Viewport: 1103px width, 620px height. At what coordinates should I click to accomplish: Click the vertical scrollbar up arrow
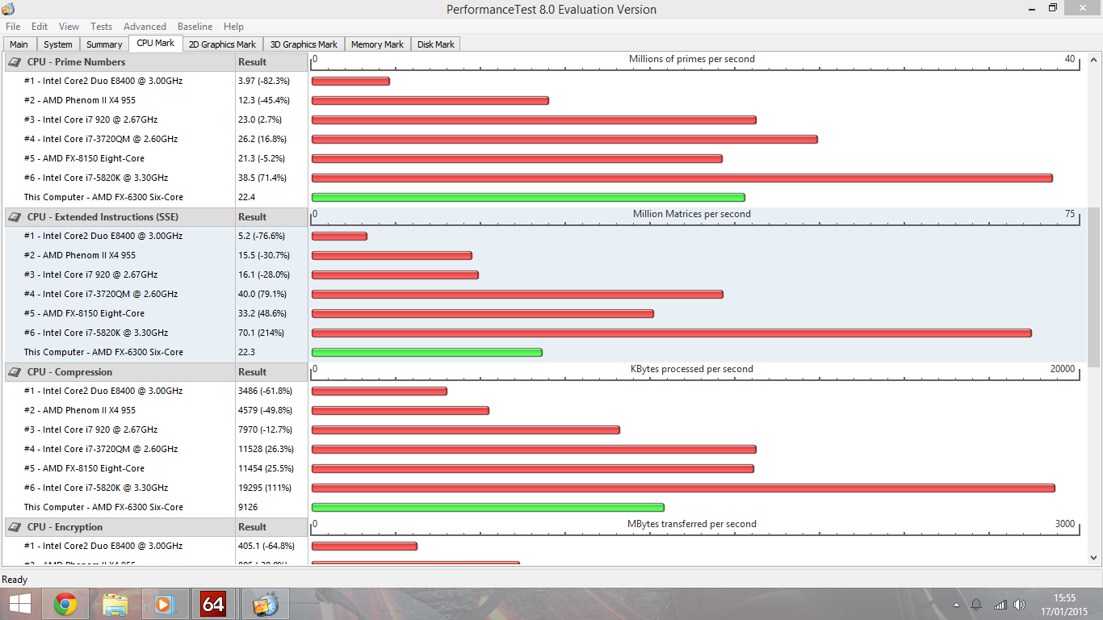pos(1094,60)
